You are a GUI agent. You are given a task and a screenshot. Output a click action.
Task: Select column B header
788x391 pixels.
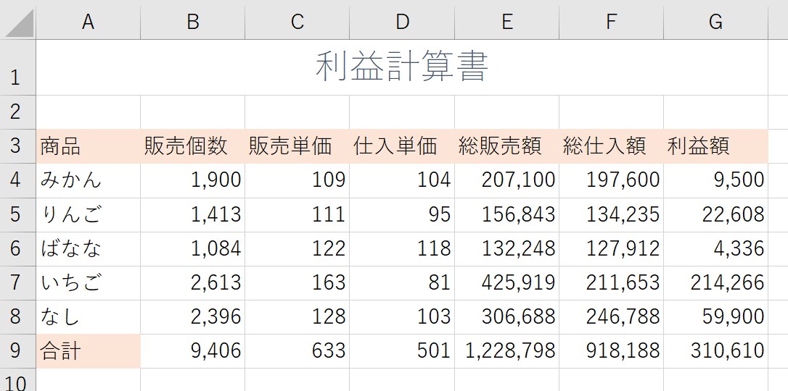[193, 22]
